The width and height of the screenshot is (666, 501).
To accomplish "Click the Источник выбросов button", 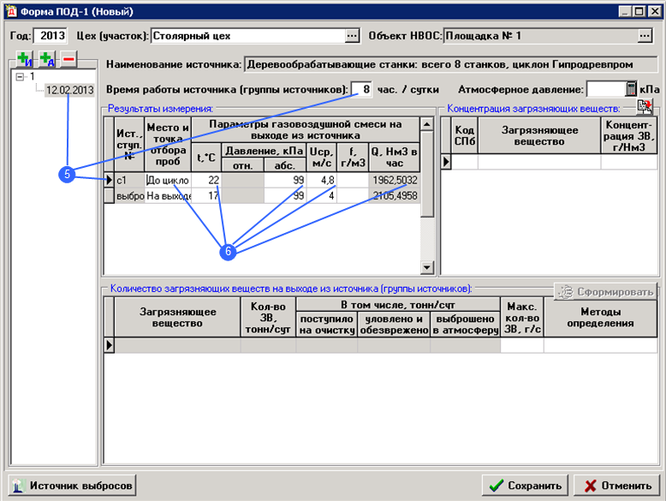I will click(x=72, y=486).
